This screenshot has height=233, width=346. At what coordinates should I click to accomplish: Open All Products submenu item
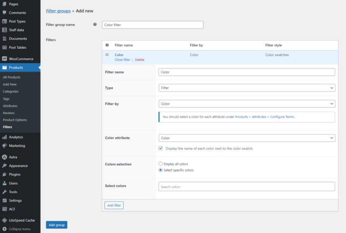(12, 77)
